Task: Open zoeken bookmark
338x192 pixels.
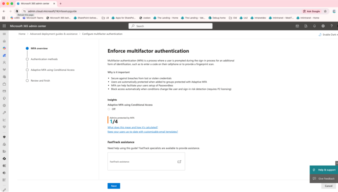Action: (145, 18)
